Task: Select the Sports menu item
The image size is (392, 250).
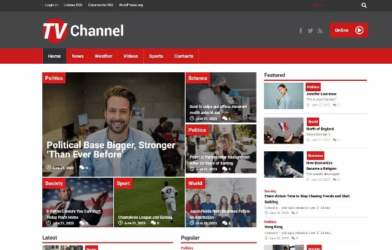Action: 156,56
